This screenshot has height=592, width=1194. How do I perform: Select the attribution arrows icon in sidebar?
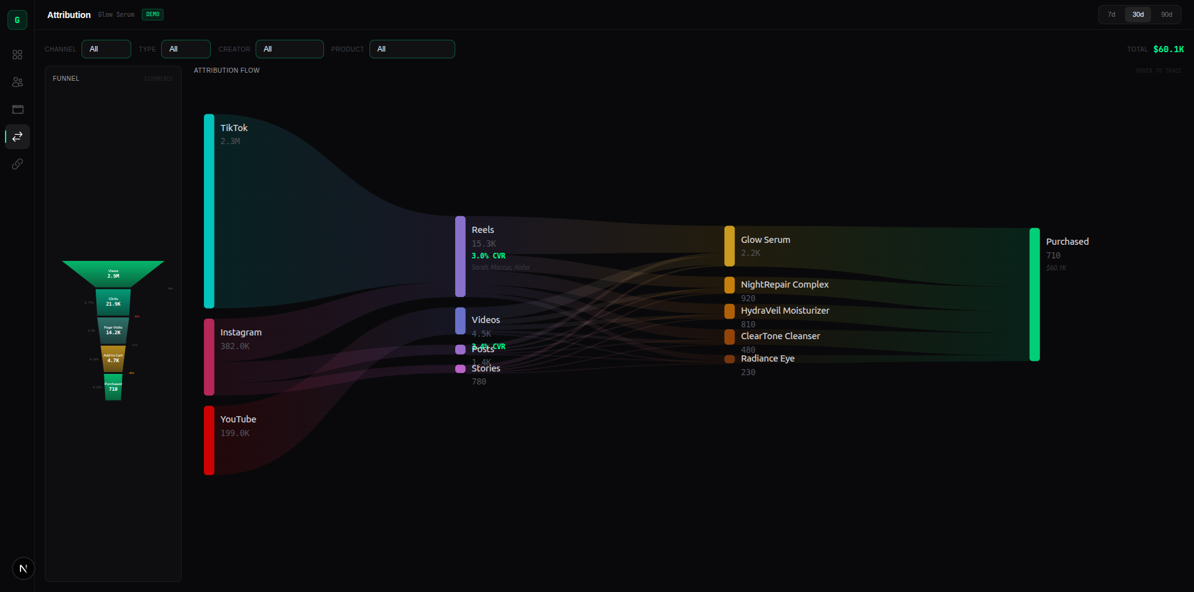click(x=17, y=137)
